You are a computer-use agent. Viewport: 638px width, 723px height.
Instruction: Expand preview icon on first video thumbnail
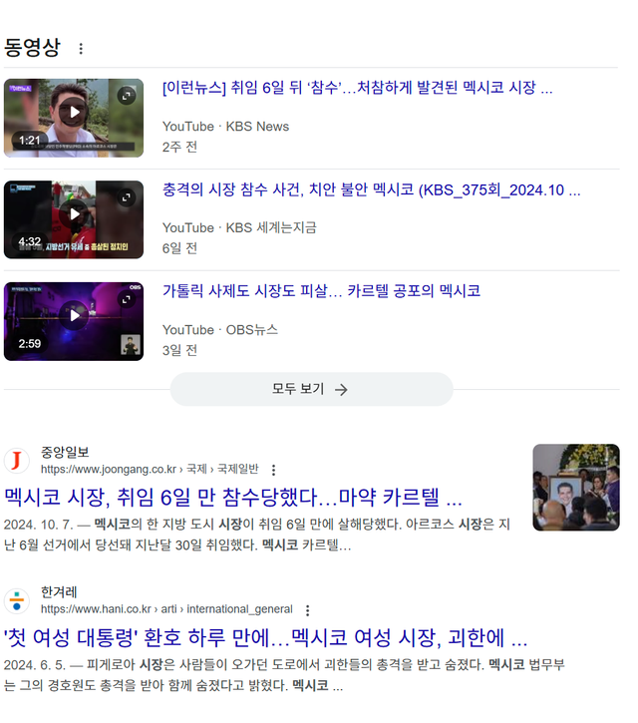127,95
